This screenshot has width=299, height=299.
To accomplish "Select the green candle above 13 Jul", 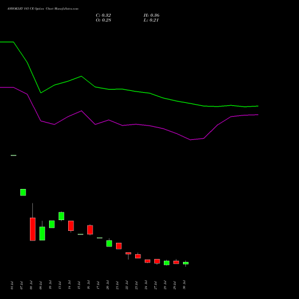I will pos(62,216).
